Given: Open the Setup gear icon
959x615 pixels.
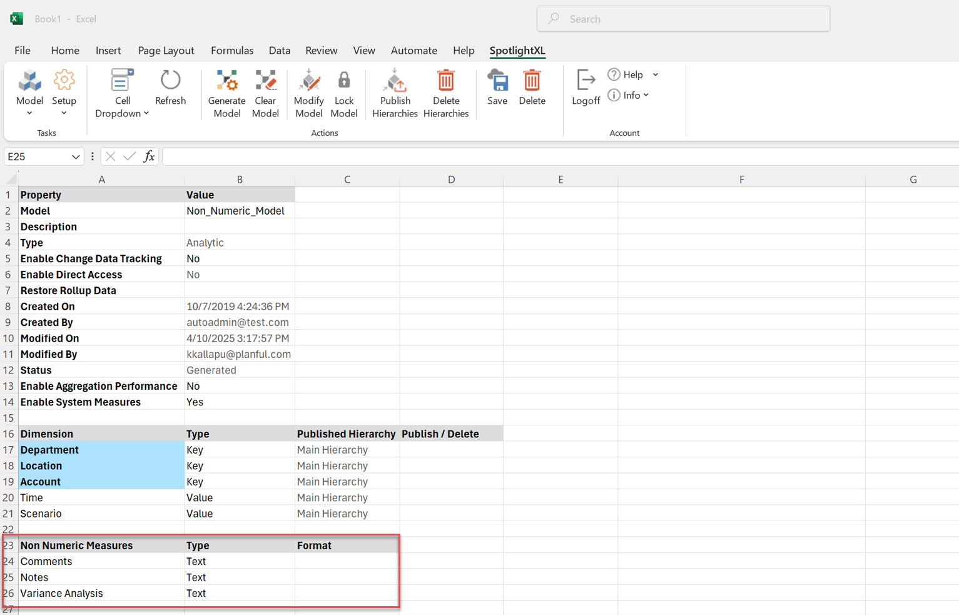Looking at the screenshot, I should (64, 81).
